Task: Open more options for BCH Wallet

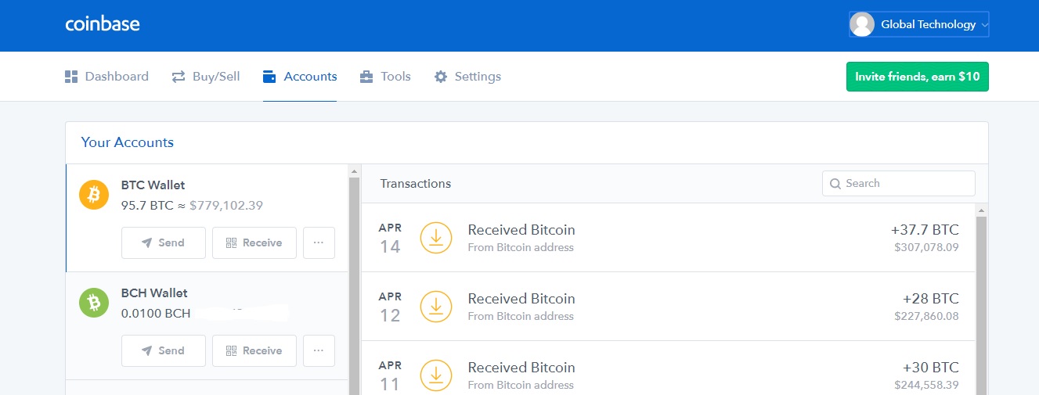Action: (319, 350)
